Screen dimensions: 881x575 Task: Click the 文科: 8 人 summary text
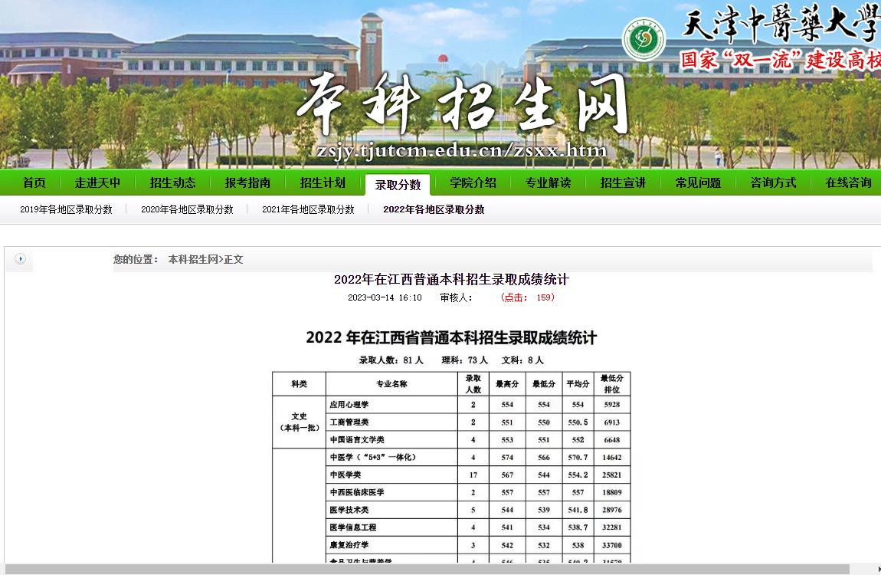click(522, 360)
